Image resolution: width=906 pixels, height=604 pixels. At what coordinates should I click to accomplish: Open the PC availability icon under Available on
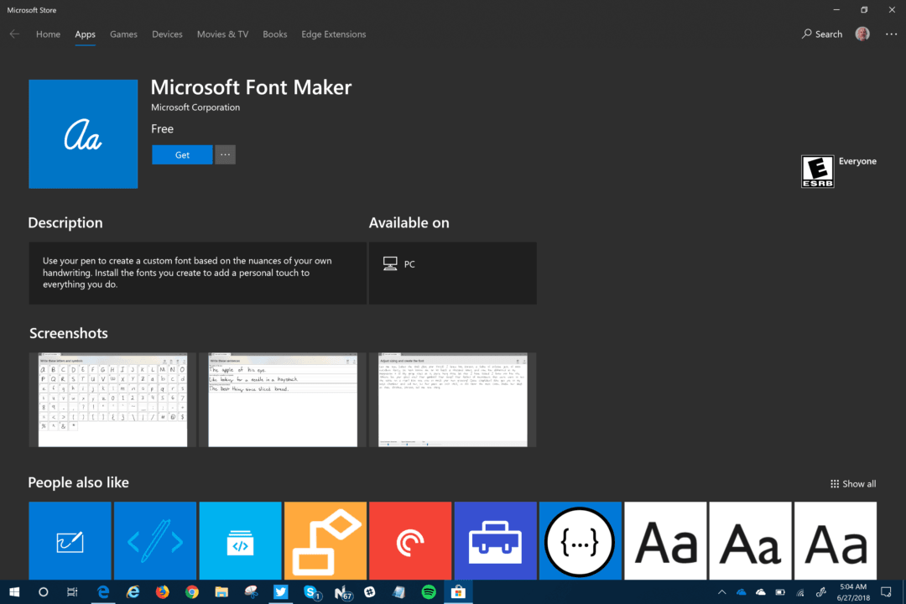tap(390, 263)
